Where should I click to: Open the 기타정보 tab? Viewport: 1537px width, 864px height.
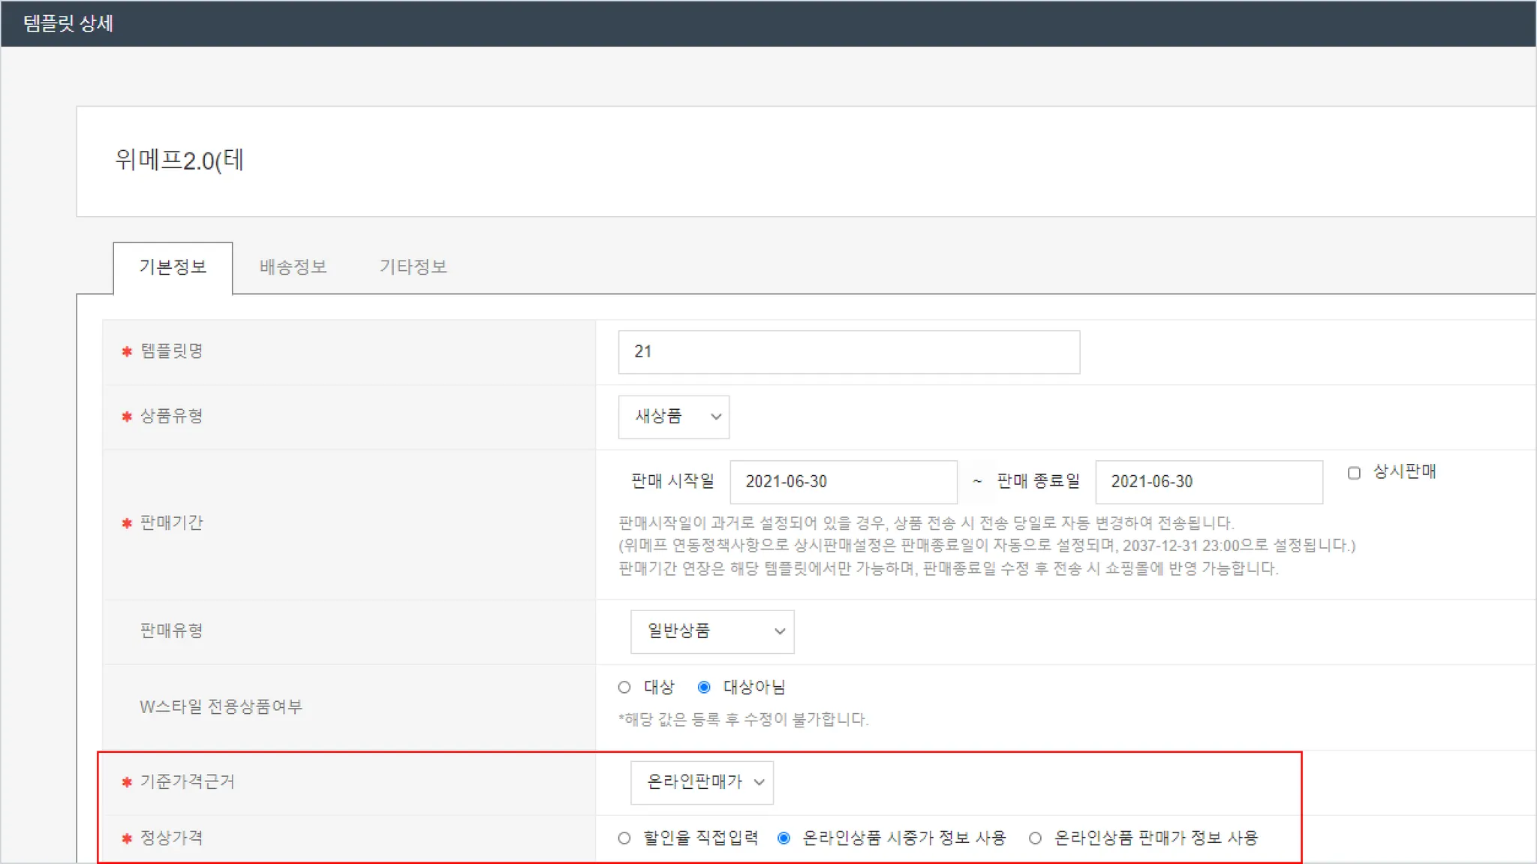pyautogui.click(x=413, y=267)
